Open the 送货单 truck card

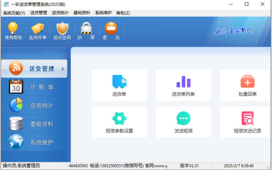point(119,85)
